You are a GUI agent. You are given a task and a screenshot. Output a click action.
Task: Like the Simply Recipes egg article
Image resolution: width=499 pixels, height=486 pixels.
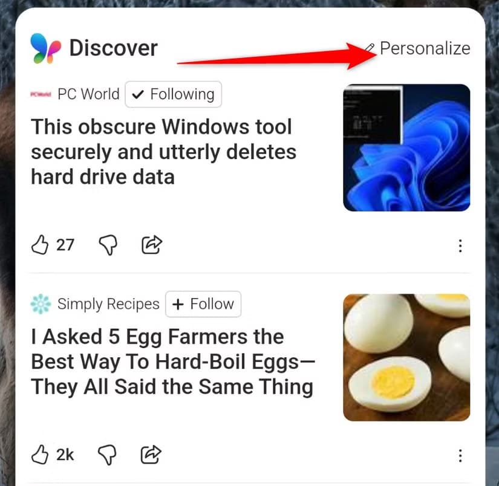click(x=39, y=454)
